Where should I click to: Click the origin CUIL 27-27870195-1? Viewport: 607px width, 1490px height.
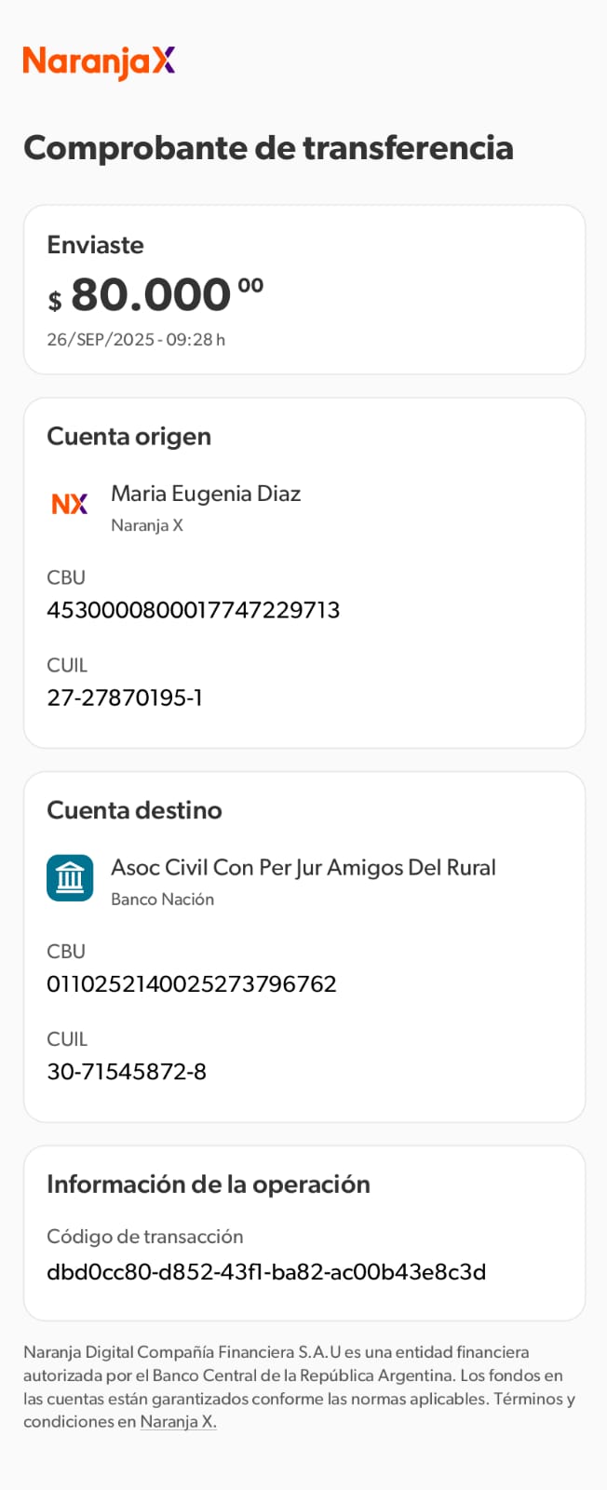[x=125, y=698]
